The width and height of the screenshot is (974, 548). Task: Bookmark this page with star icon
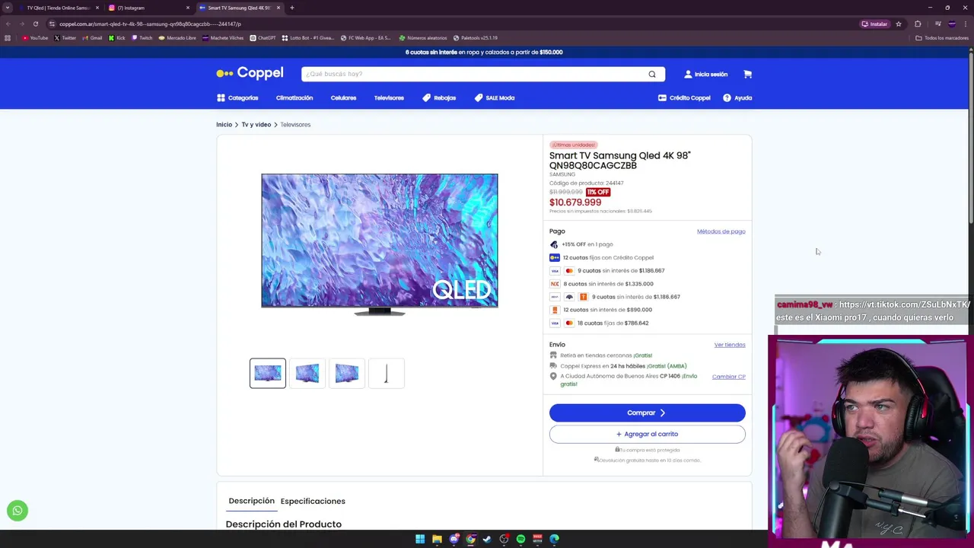[899, 24]
